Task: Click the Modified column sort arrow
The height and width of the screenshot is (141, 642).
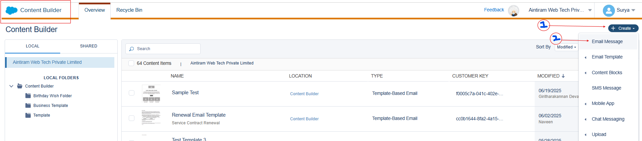Action: [x=563, y=76]
